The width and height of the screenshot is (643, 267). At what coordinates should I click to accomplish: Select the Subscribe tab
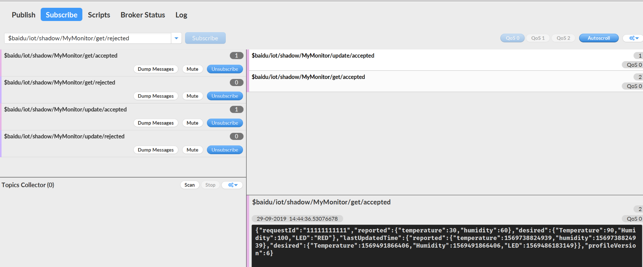point(61,15)
